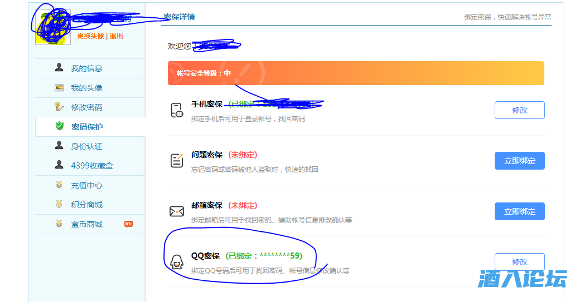Click the 密保详情 heading
Image resolution: width=575 pixels, height=302 pixels.
(179, 17)
